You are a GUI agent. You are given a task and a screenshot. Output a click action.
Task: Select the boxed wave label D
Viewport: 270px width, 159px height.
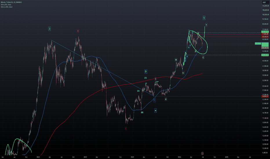146,71
